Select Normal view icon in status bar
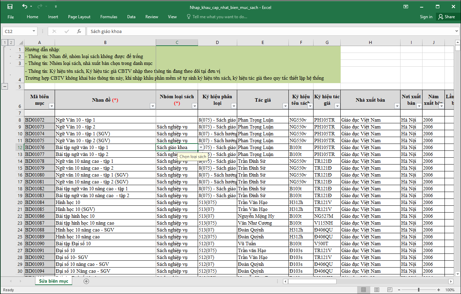This screenshot has height=294, width=461. [364, 290]
